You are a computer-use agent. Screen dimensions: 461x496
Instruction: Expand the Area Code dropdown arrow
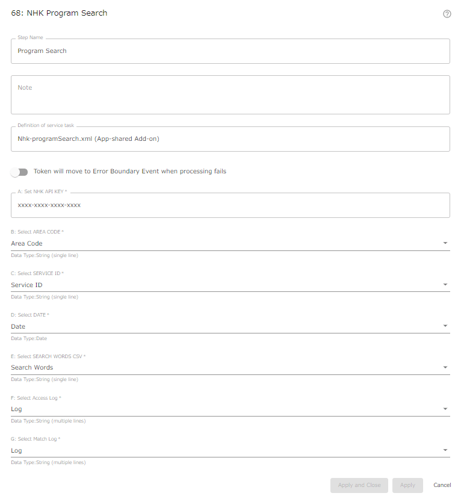(445, 243)
